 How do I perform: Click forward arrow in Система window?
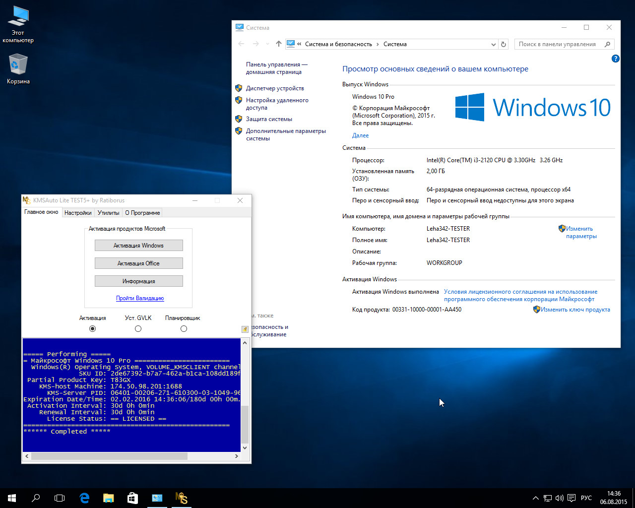click(256, 44)
